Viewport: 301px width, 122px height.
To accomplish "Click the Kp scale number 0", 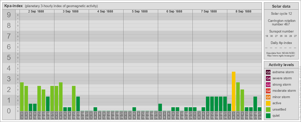I will point(9,111).
